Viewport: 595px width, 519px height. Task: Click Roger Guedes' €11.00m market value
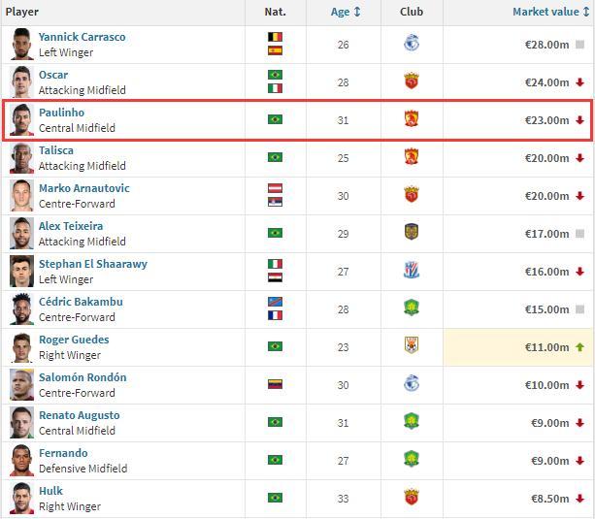[546, 347]
